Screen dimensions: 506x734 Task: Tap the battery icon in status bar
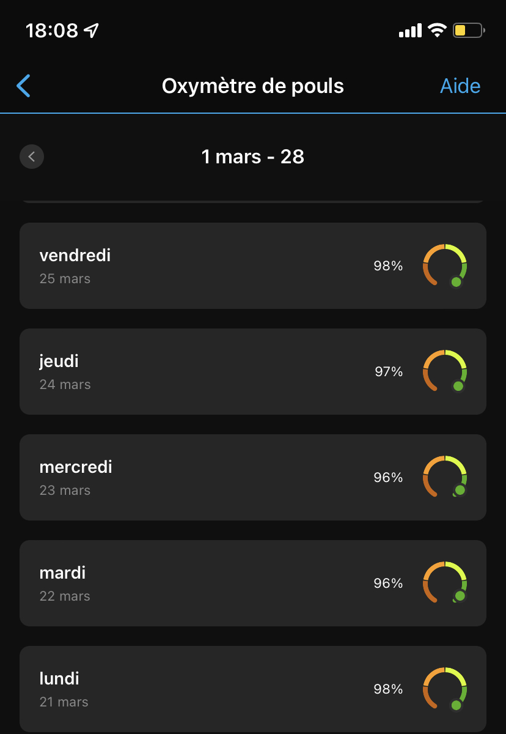point(468,30)
